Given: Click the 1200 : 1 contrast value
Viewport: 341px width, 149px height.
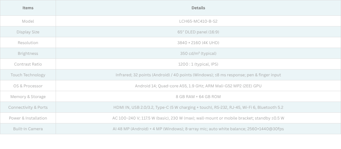Looking at the screenshot, I should coord(198,64).
